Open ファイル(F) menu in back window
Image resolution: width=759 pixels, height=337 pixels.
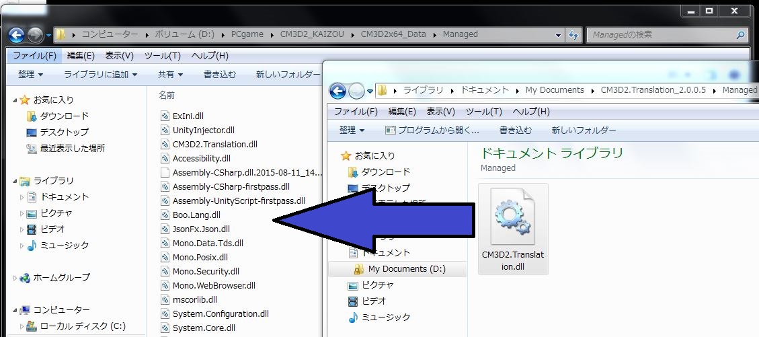(x=35, y=56)
